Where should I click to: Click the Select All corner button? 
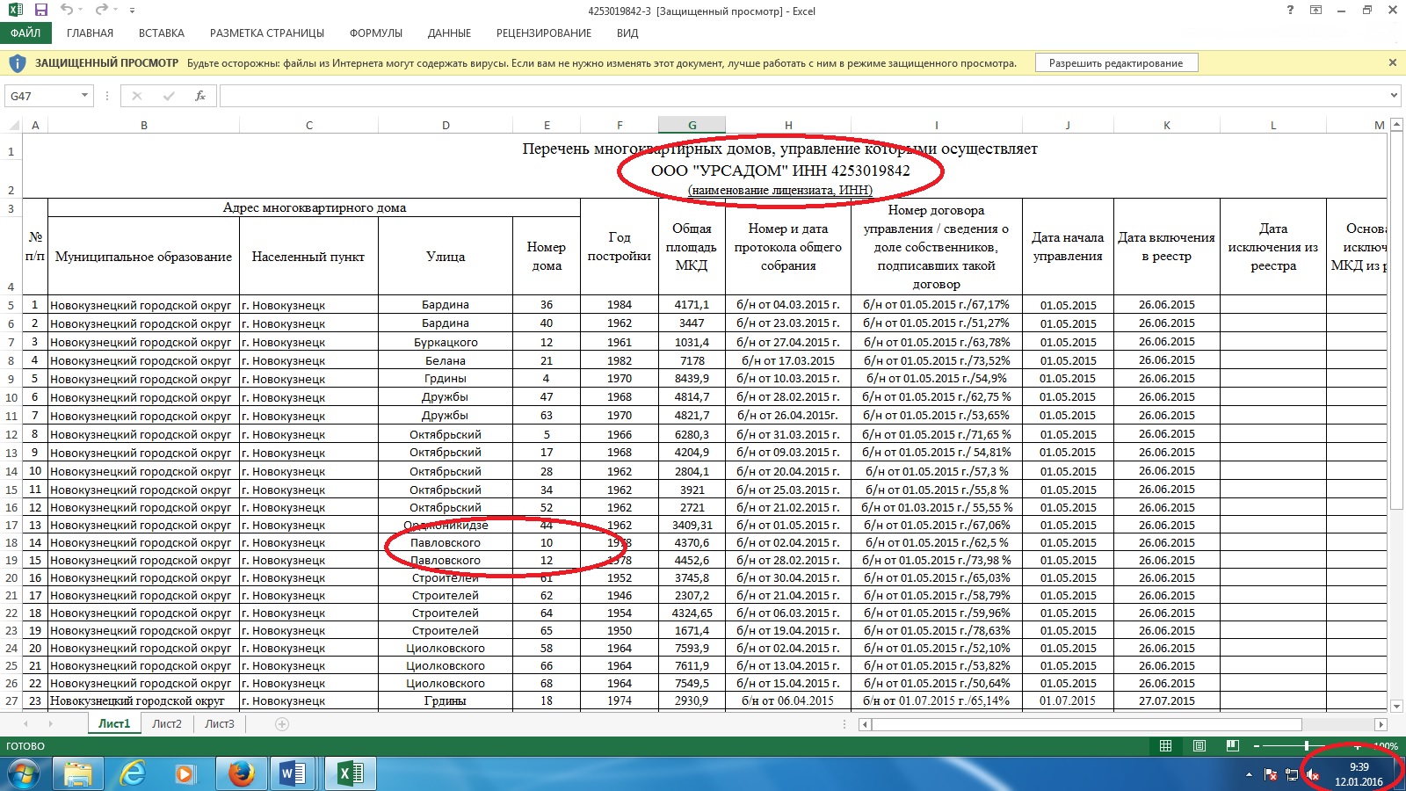point(11,125)
